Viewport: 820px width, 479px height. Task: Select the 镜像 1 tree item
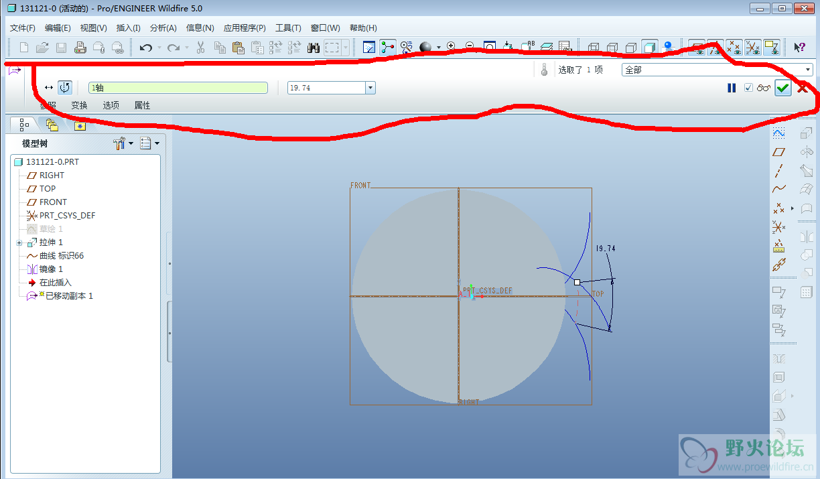click(x=51, y=269)
